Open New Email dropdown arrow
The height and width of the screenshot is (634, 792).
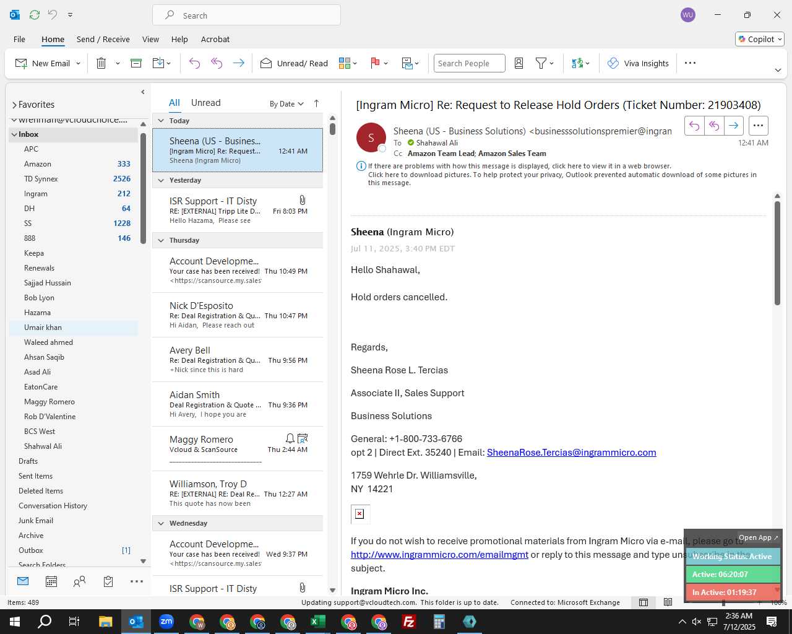[79, 63]
